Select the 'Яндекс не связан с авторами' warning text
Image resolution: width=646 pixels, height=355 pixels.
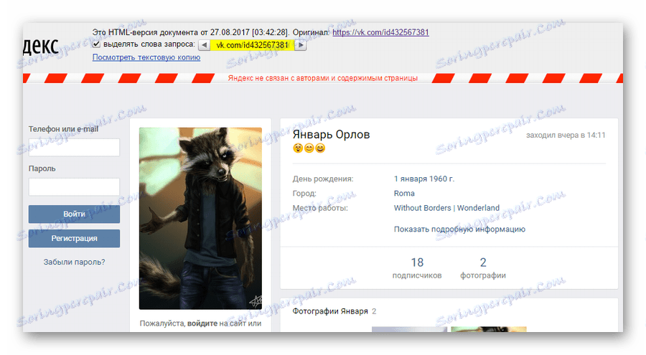[x=322, y=78]
